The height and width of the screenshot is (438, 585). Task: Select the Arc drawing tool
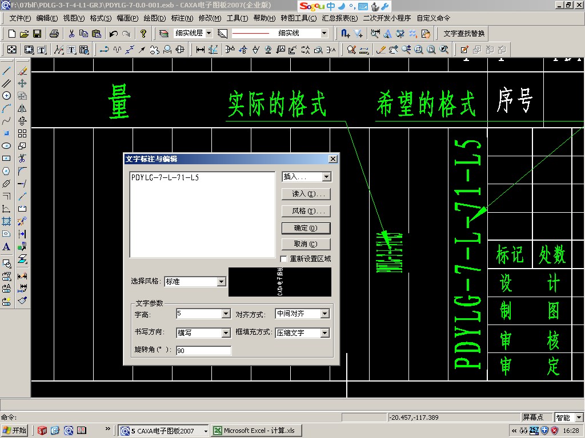pos(6,108)
